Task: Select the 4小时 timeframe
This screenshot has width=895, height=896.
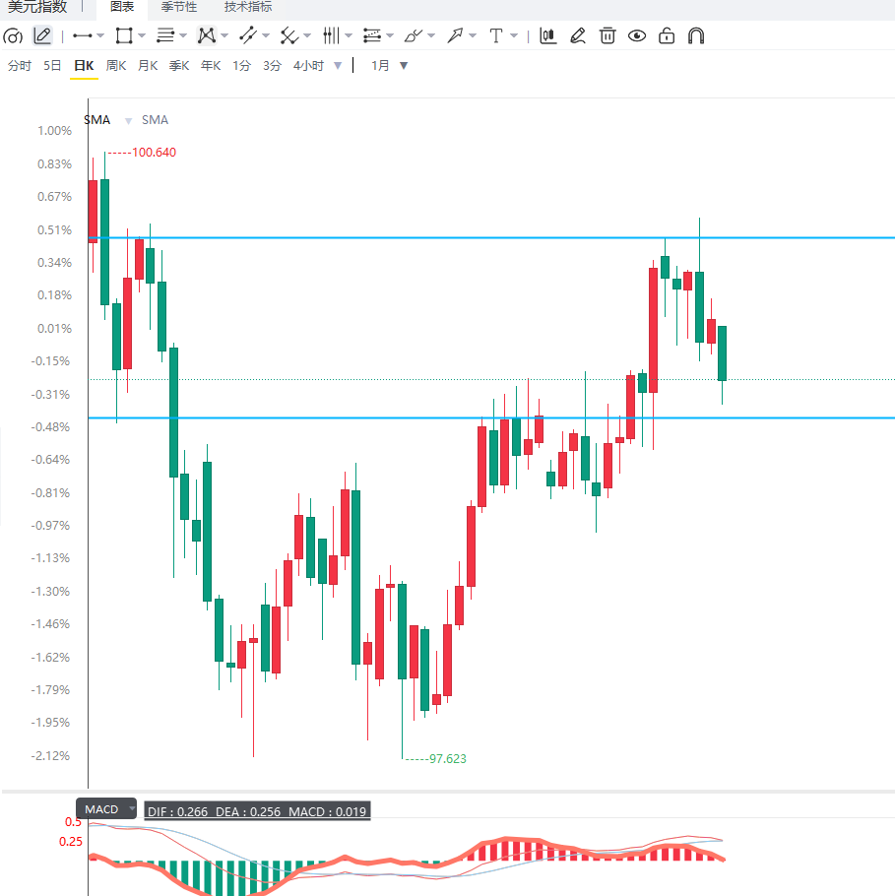Action: 308,66
